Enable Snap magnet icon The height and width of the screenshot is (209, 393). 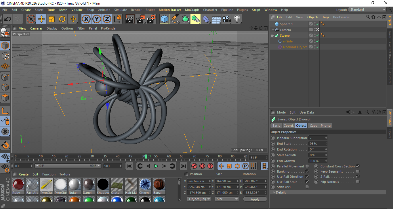click(x=5, y=145)
